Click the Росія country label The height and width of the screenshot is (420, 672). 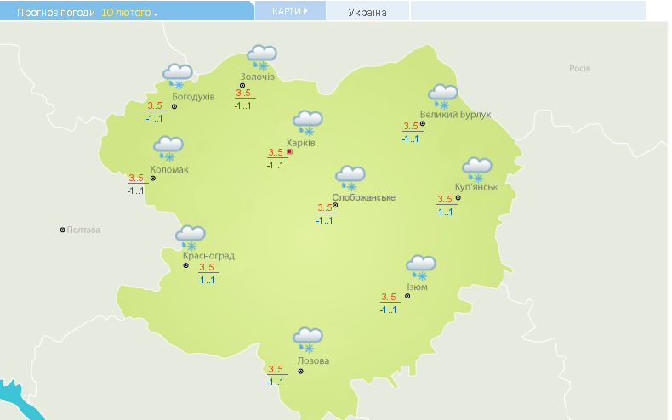[x=580, y=69]
